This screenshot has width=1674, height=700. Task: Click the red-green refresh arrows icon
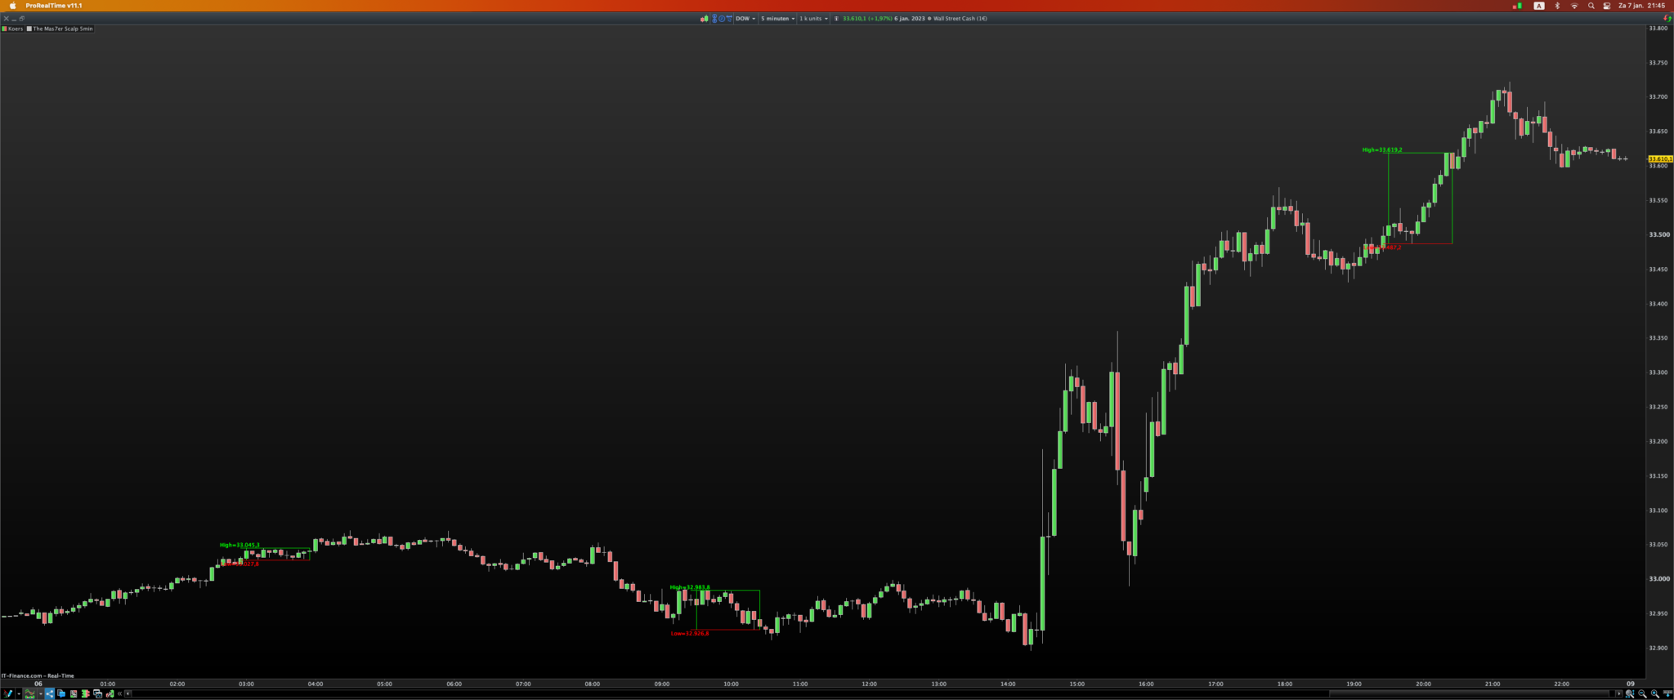click(x=1667, y=19)
